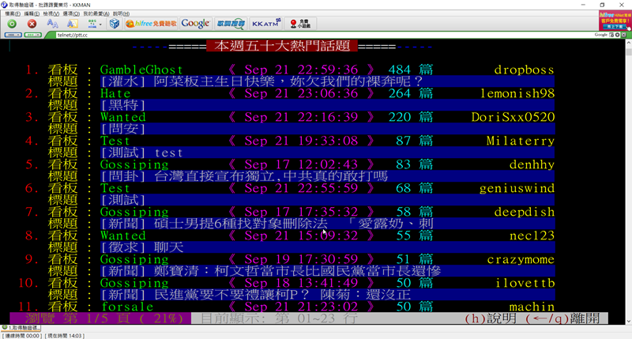The image size is (632, 339).
Task: Click the view layout grid icon
Action: point(92,24)
